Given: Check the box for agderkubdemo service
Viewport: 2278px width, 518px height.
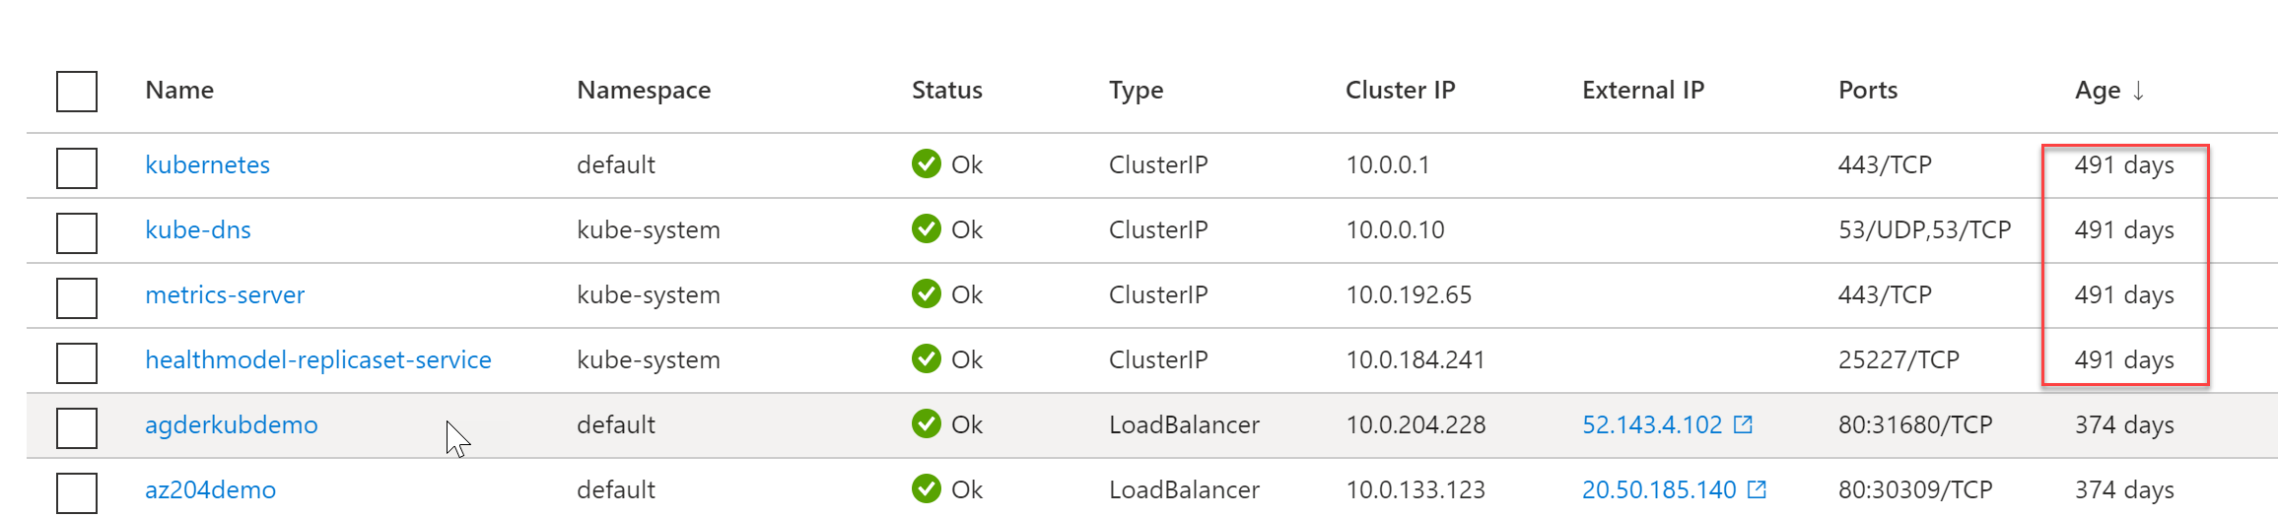Looking at the screenshot, I should [x=77, y=427].
